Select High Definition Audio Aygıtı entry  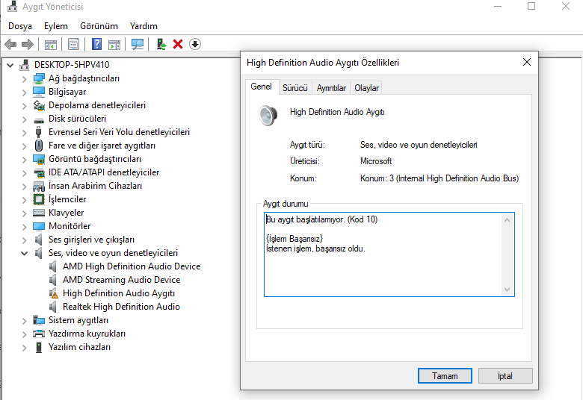(x=119, y=293)
